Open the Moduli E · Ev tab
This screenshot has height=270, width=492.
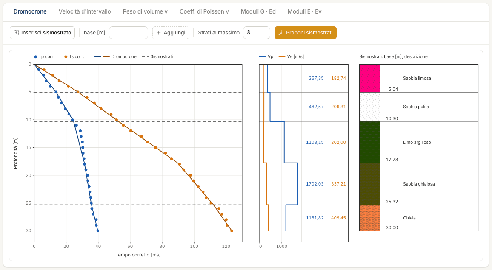click(x=305, y=11)
